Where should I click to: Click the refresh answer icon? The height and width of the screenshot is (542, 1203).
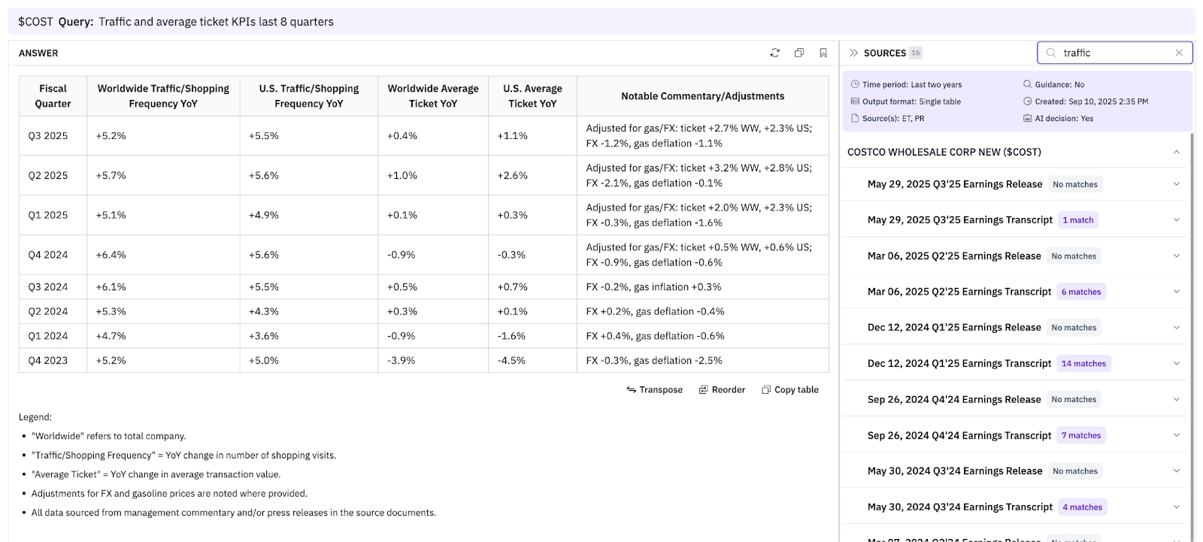774,53
